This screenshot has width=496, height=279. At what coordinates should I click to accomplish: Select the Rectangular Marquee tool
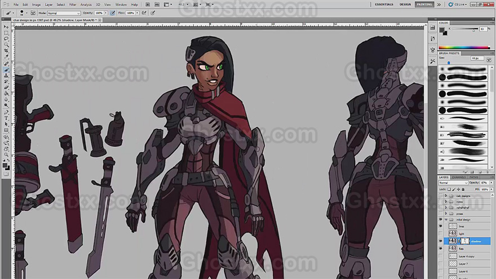tap(6, 33)
